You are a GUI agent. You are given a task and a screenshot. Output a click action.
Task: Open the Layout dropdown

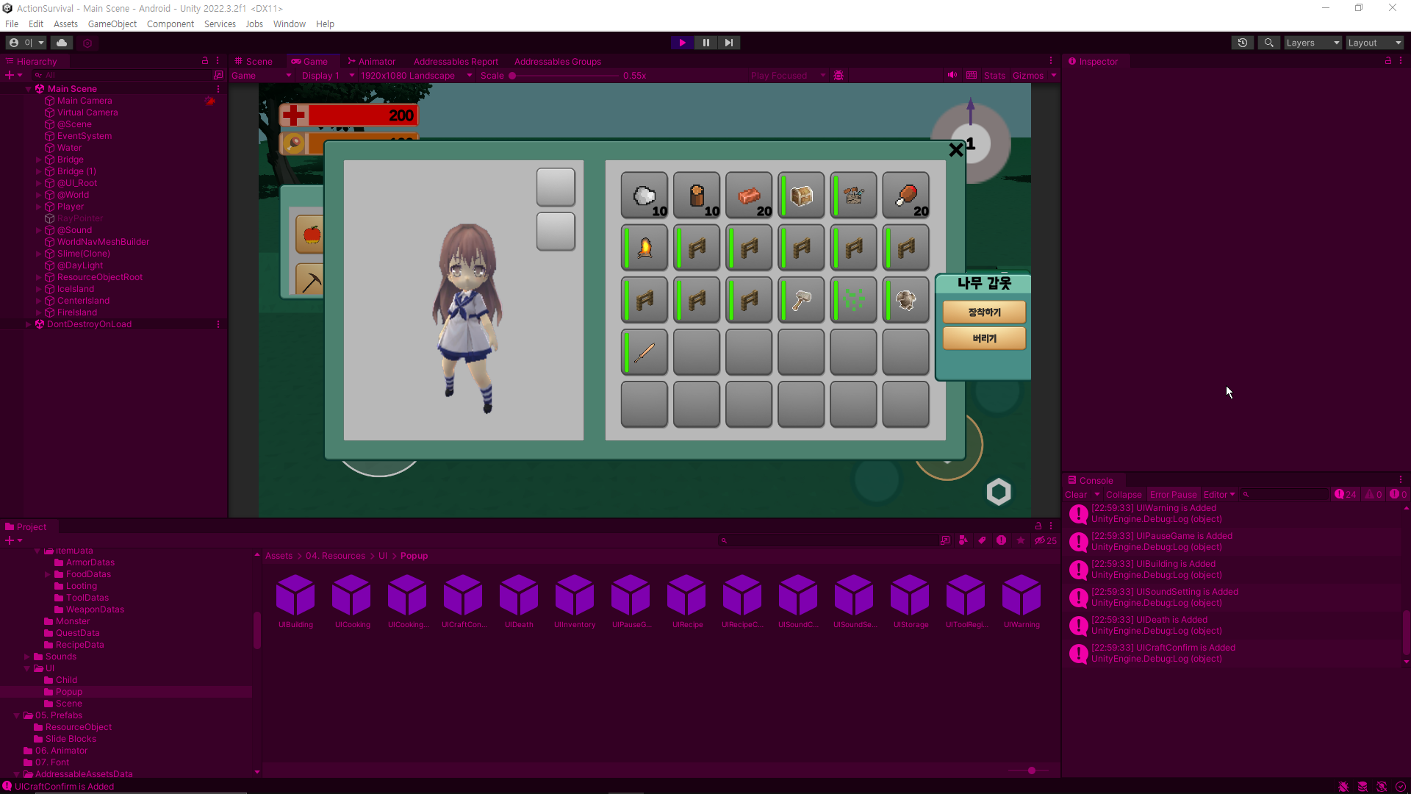pyautogui.click(x=1374, y=43)
